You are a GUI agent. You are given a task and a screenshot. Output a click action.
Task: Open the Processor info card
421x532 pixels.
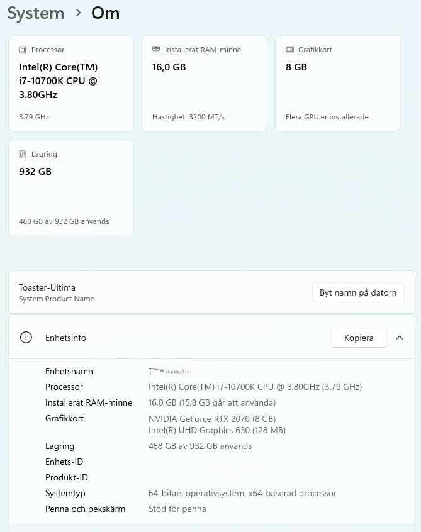click(71, 84)
